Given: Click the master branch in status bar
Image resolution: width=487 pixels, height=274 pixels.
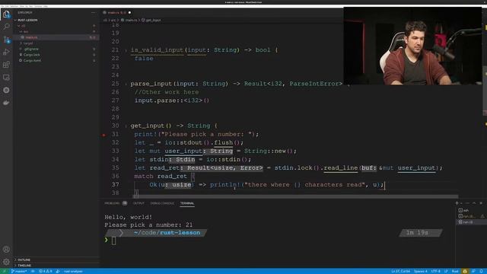Looking at the screenshot, I should coord(19,271).
